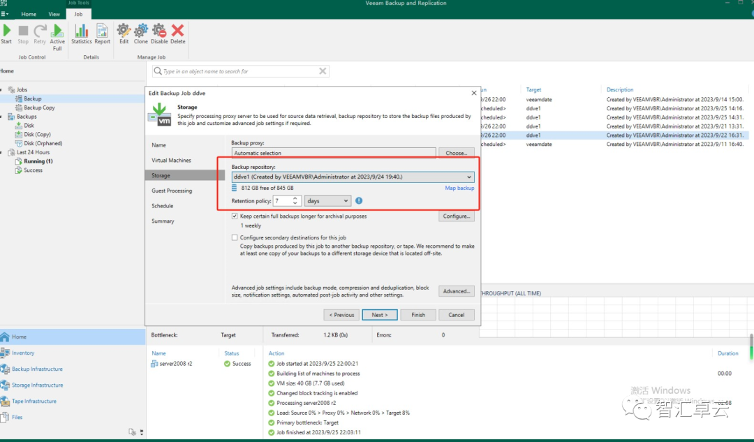
Task: Go to Name wizard step
Action: pyautogui.click(x=158, y=145)
